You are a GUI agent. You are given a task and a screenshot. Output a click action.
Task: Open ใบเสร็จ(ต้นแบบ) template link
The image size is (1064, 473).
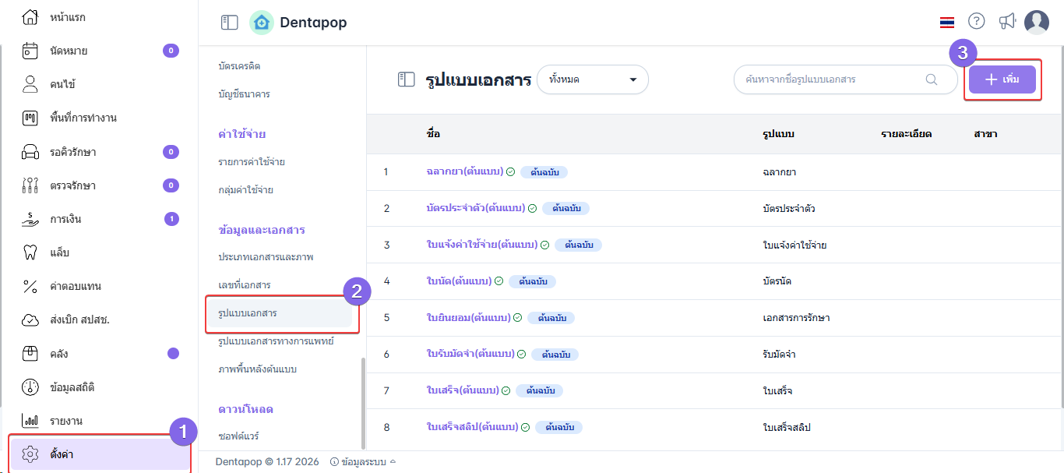463,390
